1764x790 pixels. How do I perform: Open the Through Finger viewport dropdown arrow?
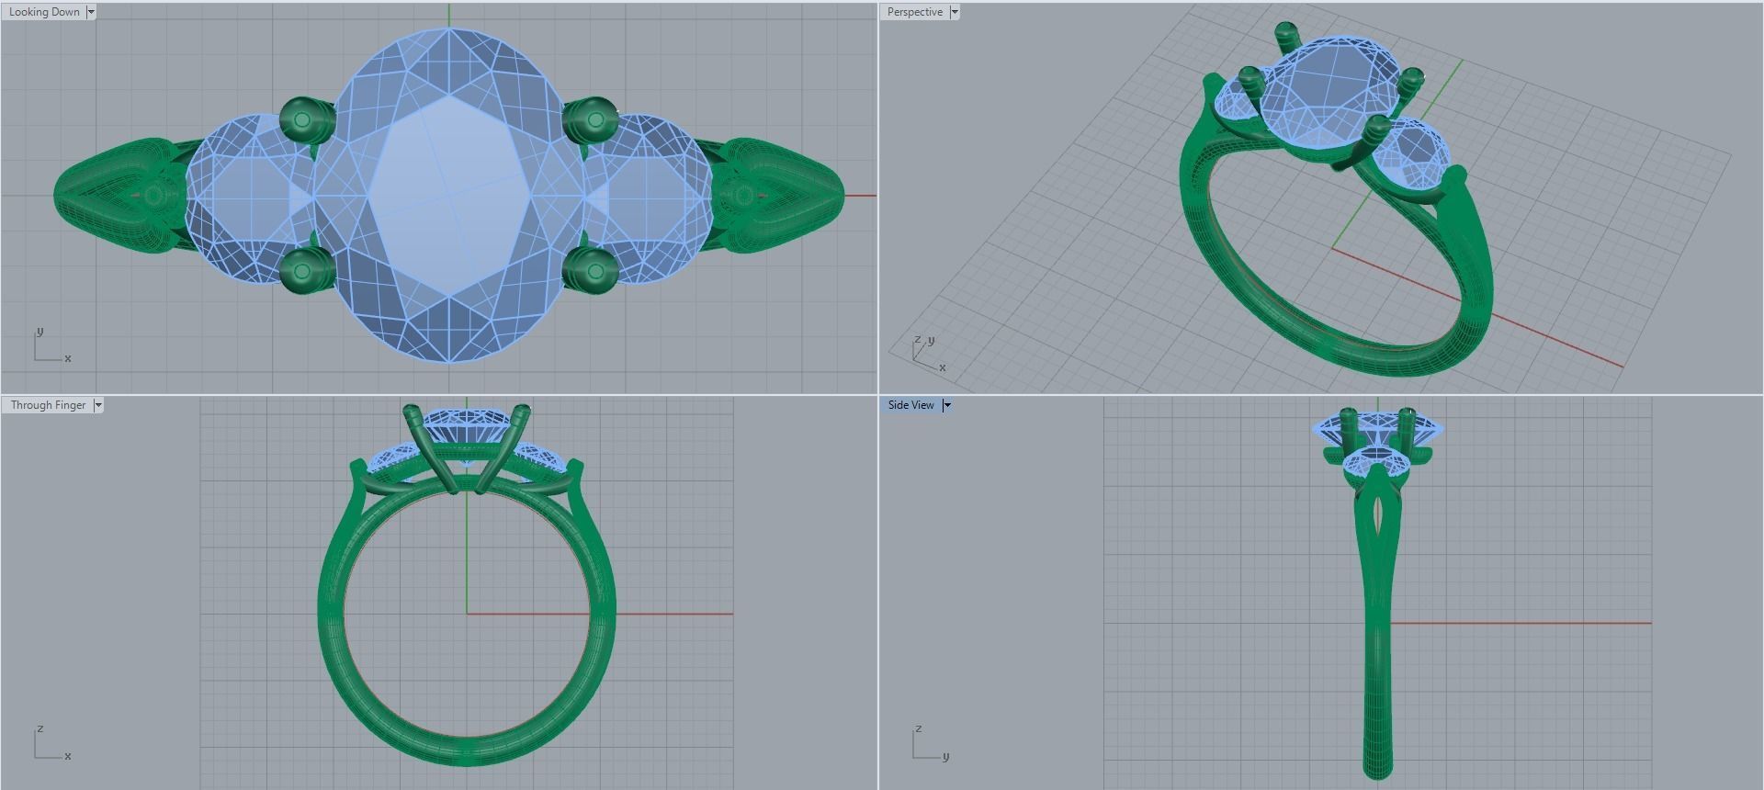point(98,405)
